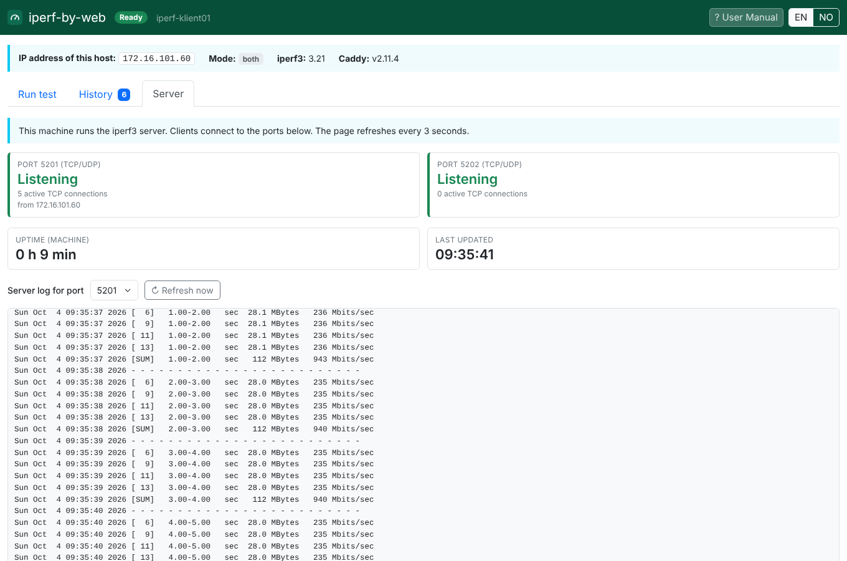Viewport: 847px width, 561px height.
Task: Click the Listening status for port 5202
Action: pyautogui.click(x=467, y=179)
